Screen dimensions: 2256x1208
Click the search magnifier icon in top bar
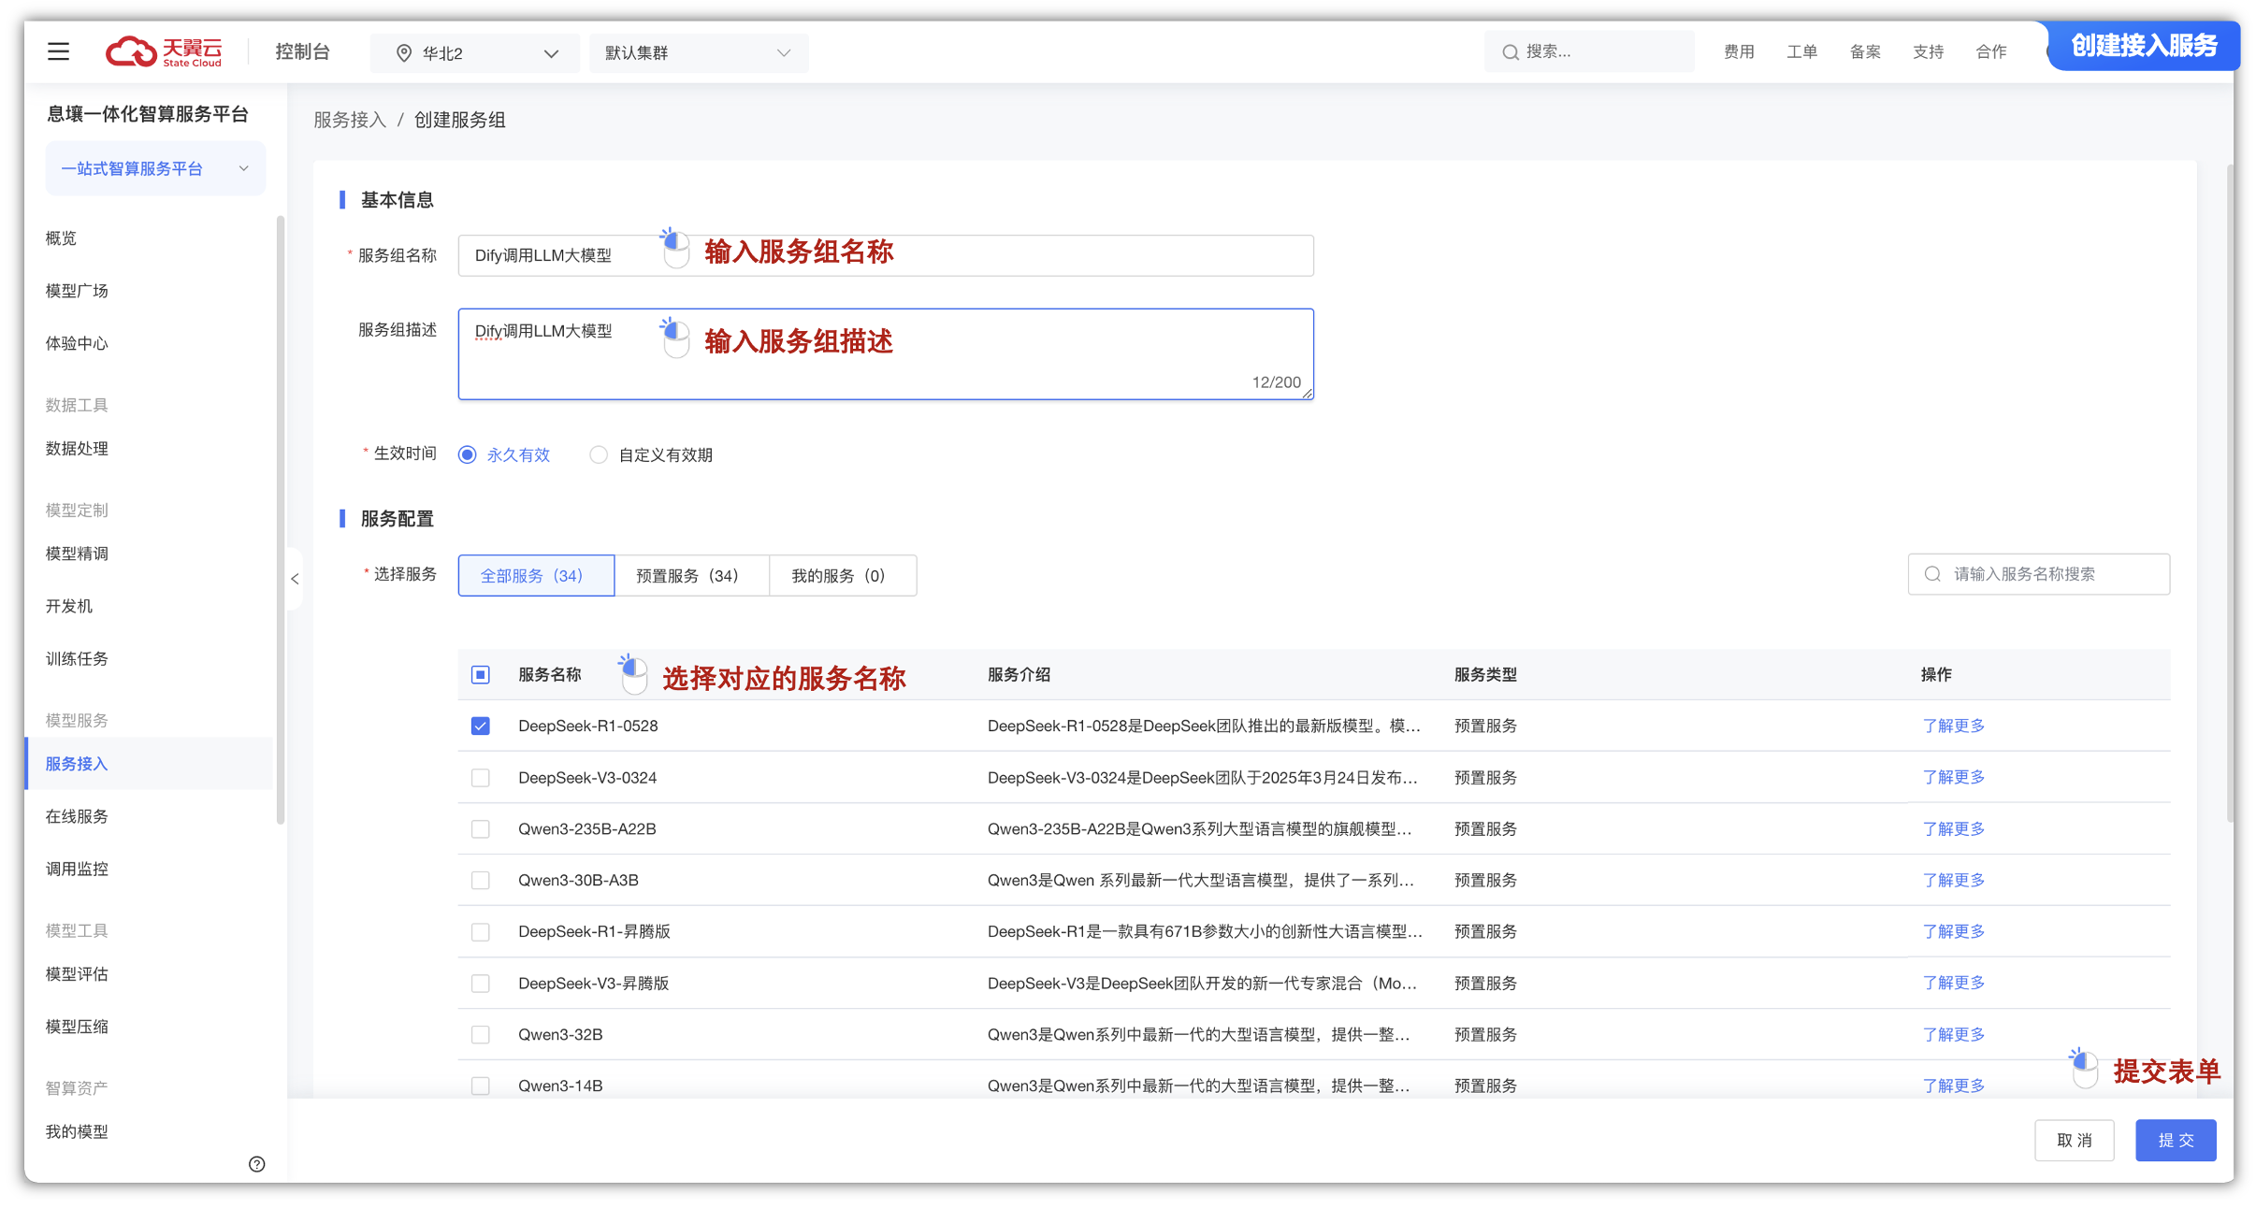click(1510, 52)
